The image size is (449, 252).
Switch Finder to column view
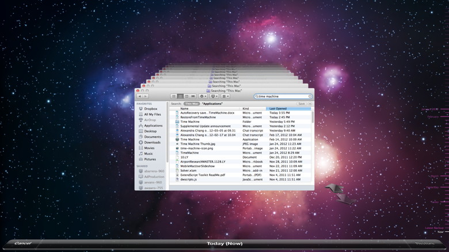tap(187, 96)
